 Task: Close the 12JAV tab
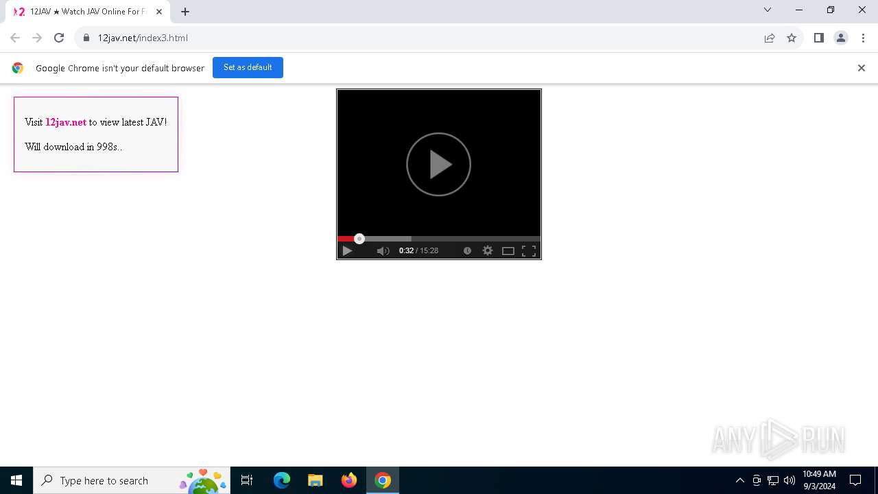coord(159,12)
